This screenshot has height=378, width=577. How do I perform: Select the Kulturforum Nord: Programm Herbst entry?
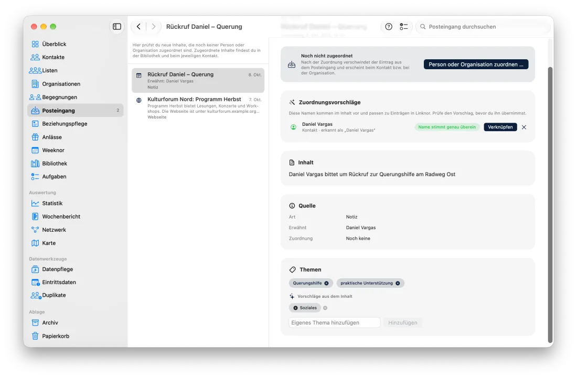(x=198, y=107)
